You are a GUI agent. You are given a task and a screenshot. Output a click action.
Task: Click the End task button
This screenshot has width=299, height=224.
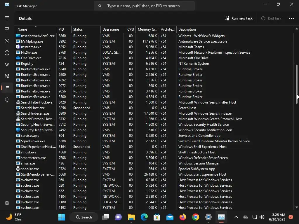coord(271,18)
